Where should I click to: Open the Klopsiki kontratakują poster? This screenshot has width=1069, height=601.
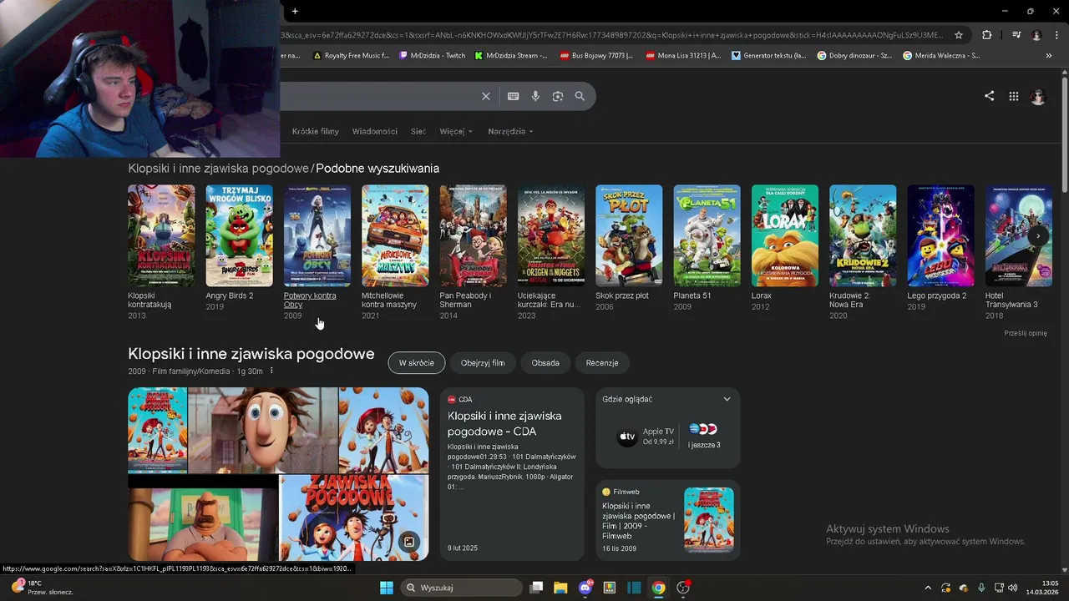161,235
